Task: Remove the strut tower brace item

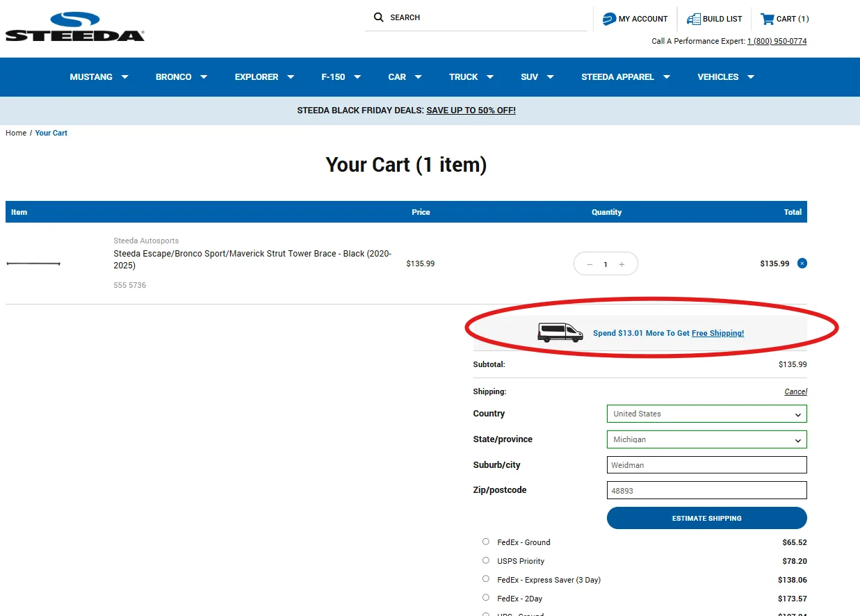Action: click(x=802, y=264)
